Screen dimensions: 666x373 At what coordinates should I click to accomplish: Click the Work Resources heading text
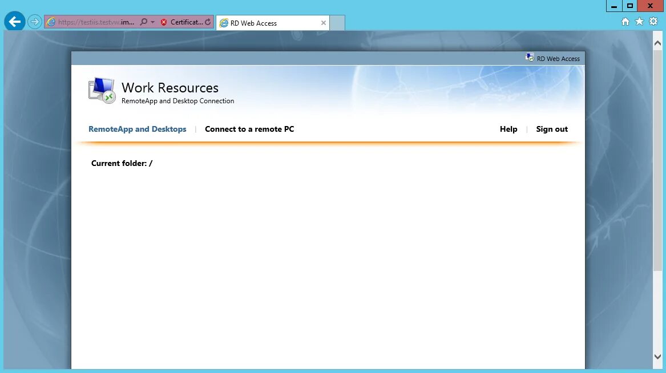[170, 87]
